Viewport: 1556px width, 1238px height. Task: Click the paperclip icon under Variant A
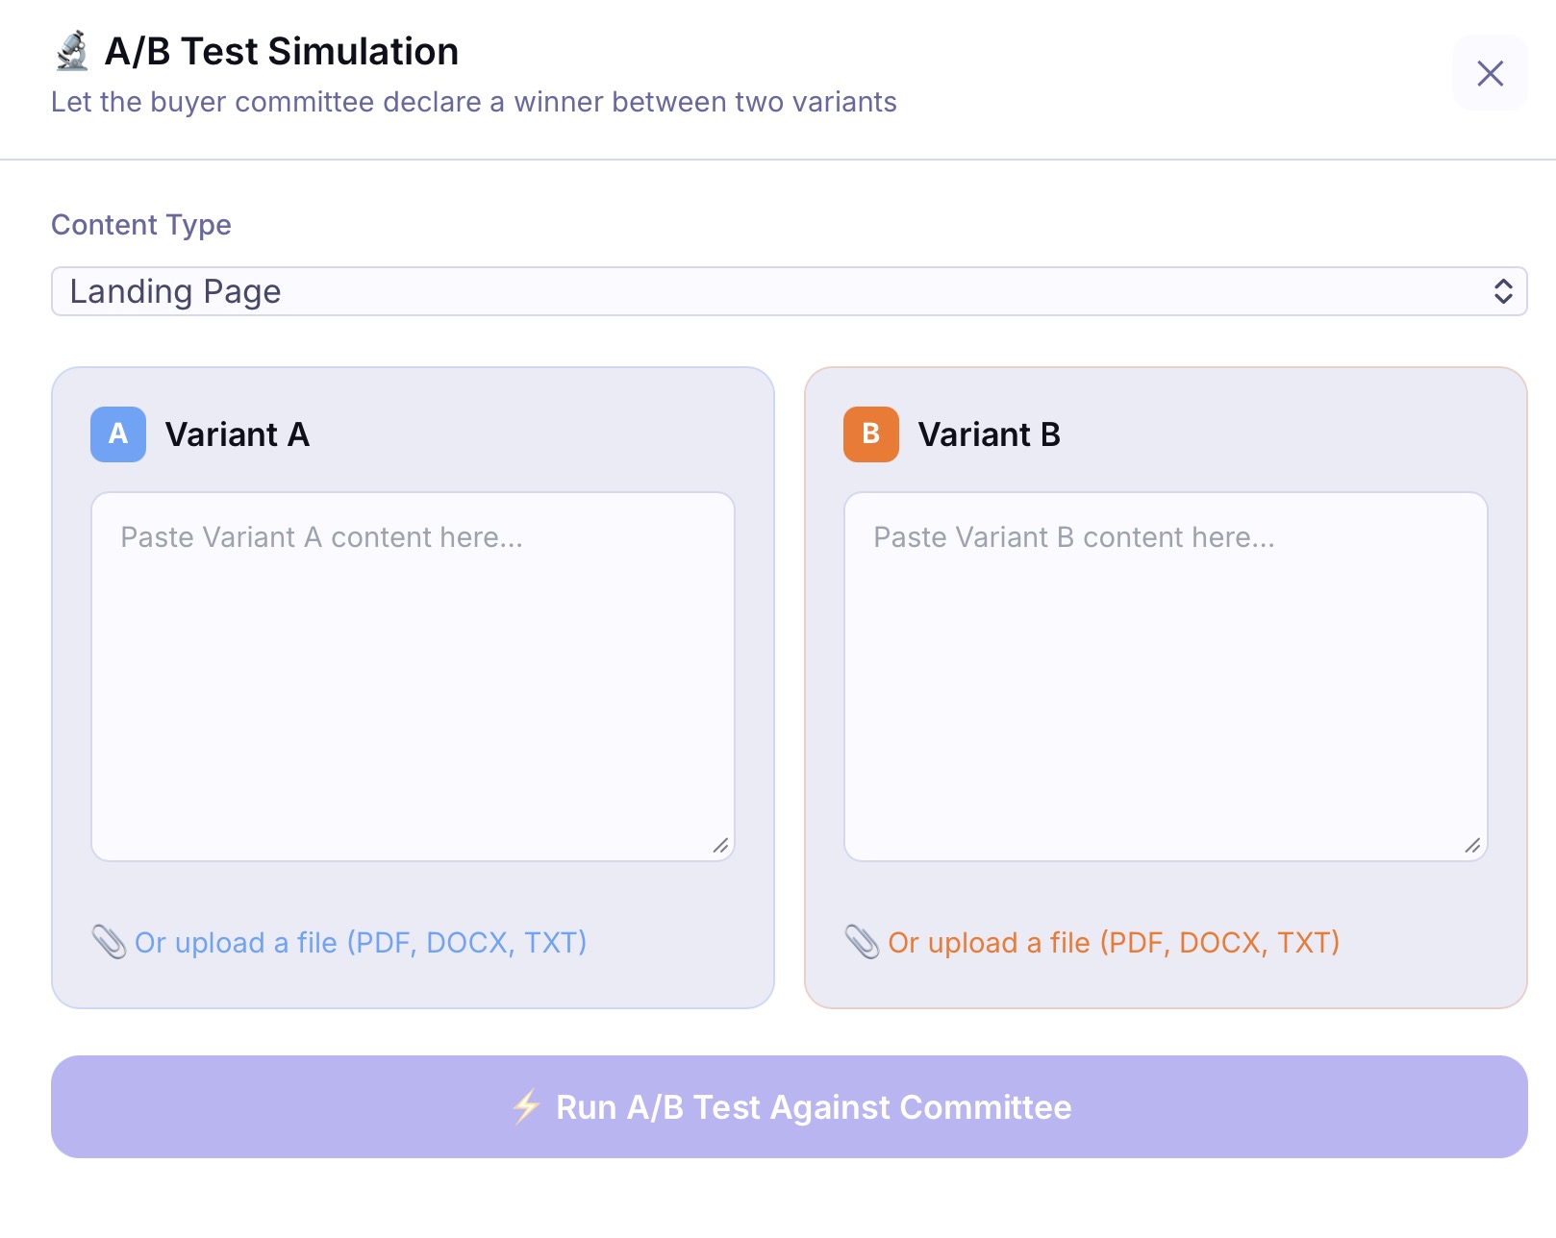point(109,942)
